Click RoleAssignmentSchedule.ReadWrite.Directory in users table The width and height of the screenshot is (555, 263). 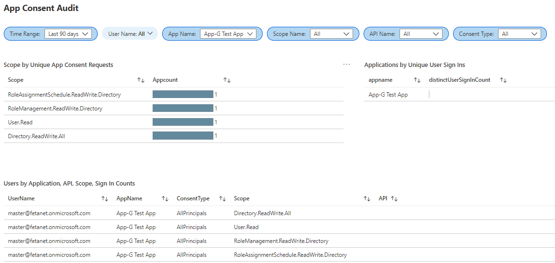coord(290,255)
